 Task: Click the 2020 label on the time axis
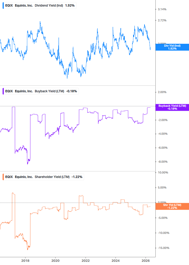[55, 261]
